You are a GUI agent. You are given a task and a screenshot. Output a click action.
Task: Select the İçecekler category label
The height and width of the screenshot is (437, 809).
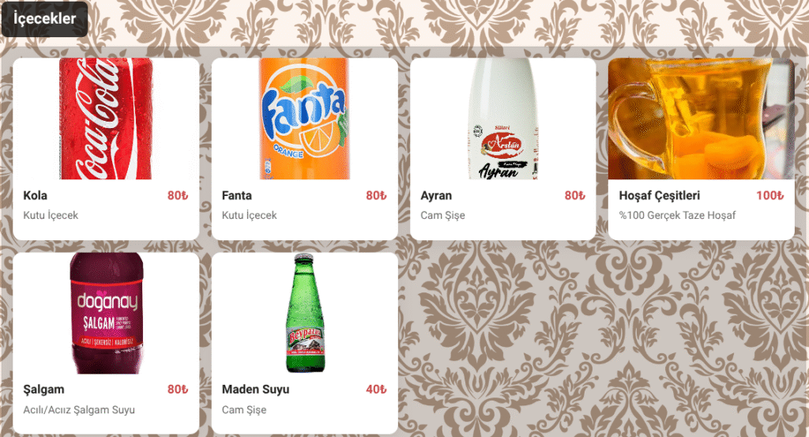[x=44, y=19]
